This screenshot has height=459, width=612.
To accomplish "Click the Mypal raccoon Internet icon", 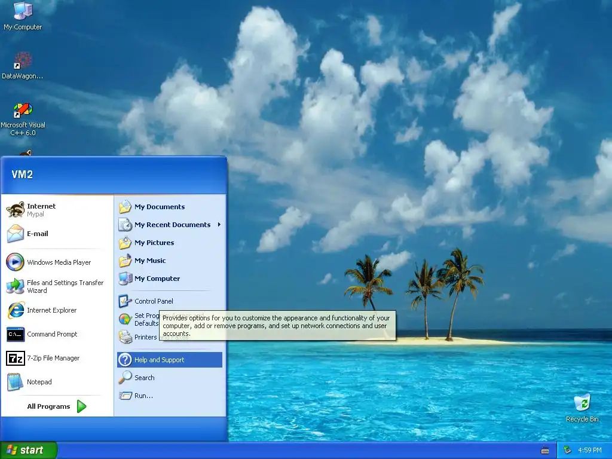I will 15,210.
